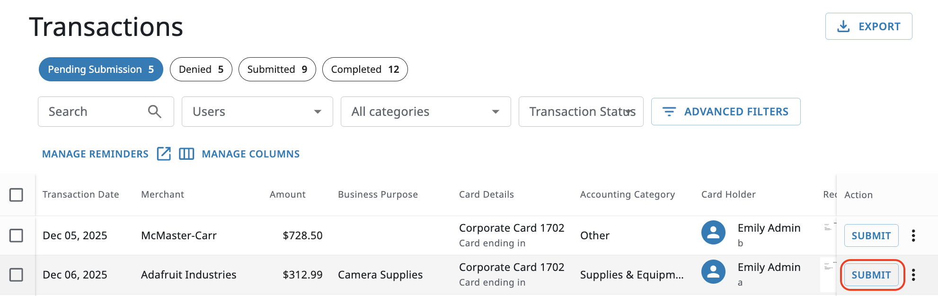Open more options for Adafruit Industries row

coord(913,275)
